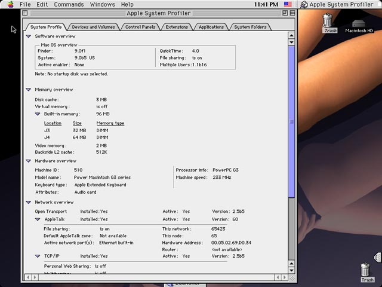The width and height of the screenshot is (382, 287).
Task: Click the window resize grip corner
Action: click(292, 277)
